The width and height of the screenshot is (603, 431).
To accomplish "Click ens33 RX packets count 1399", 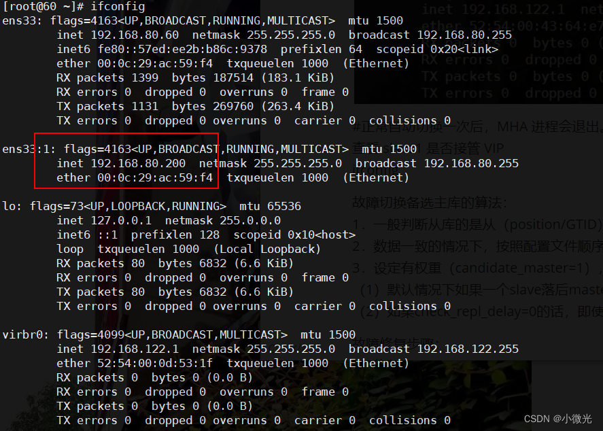I will [145, 77].
